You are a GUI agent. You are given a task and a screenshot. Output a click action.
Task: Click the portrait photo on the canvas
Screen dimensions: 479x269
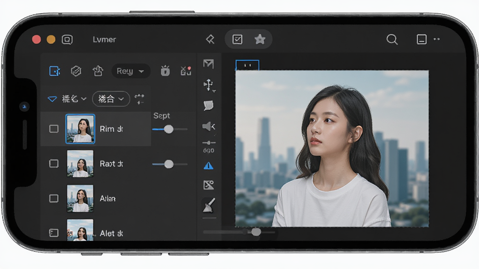coord(332,149)
